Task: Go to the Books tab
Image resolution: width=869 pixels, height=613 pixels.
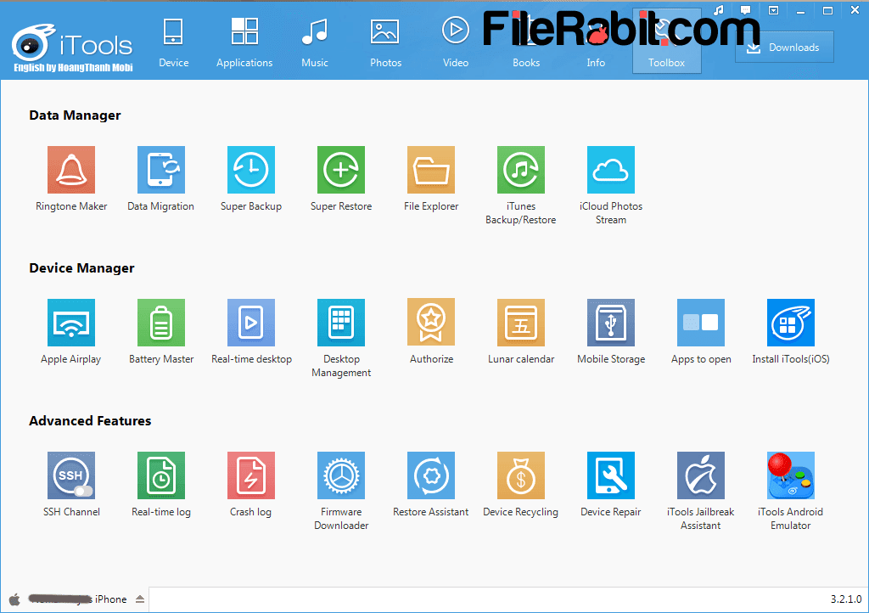Action: coord(526,42)
